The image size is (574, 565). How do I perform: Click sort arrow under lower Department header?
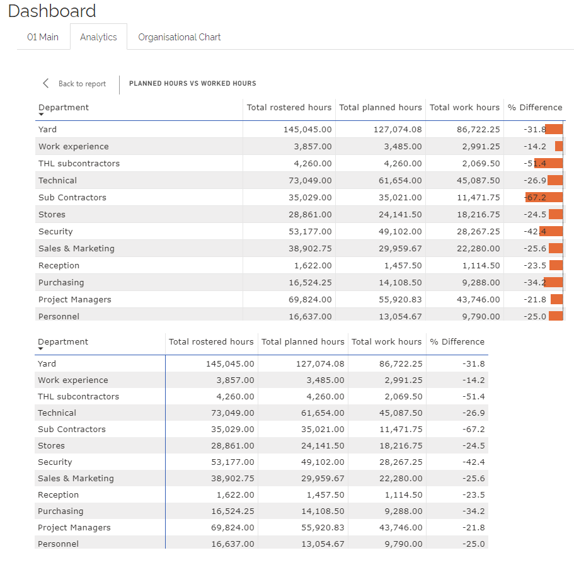(x=40, y=349)
